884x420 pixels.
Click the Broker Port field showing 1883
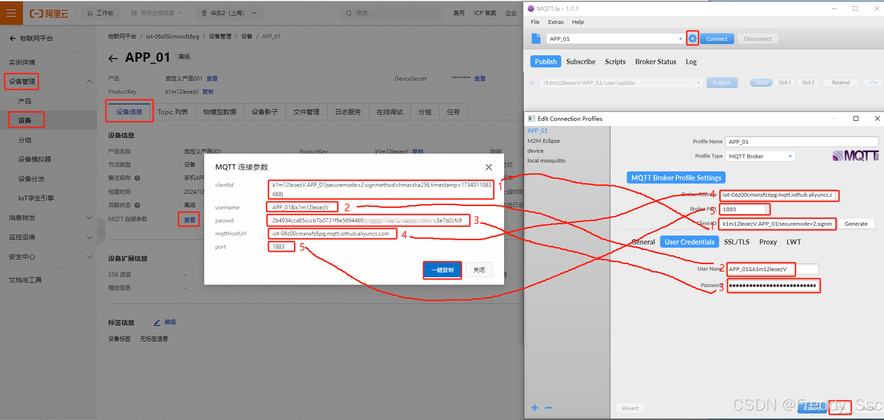[743, 209]
